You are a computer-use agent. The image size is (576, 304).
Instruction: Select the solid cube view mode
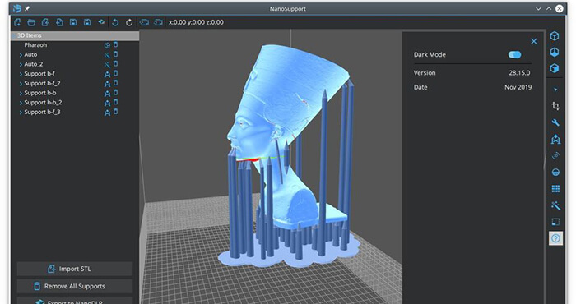555,68
